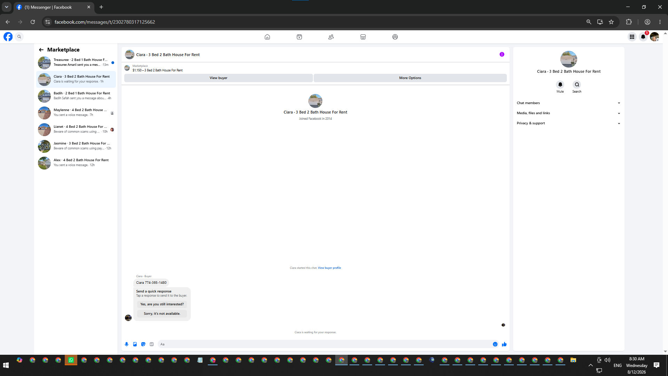Open the Facebook apps grid menu
668x376 pixels.
coord(632,37)
